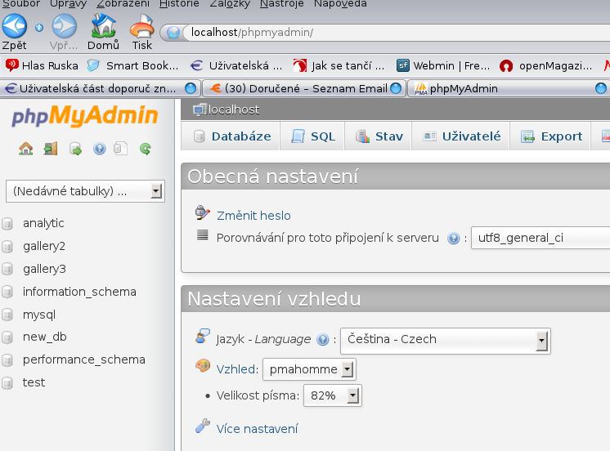Open the Čeština - Czech language dropdown

coord(446,341)
